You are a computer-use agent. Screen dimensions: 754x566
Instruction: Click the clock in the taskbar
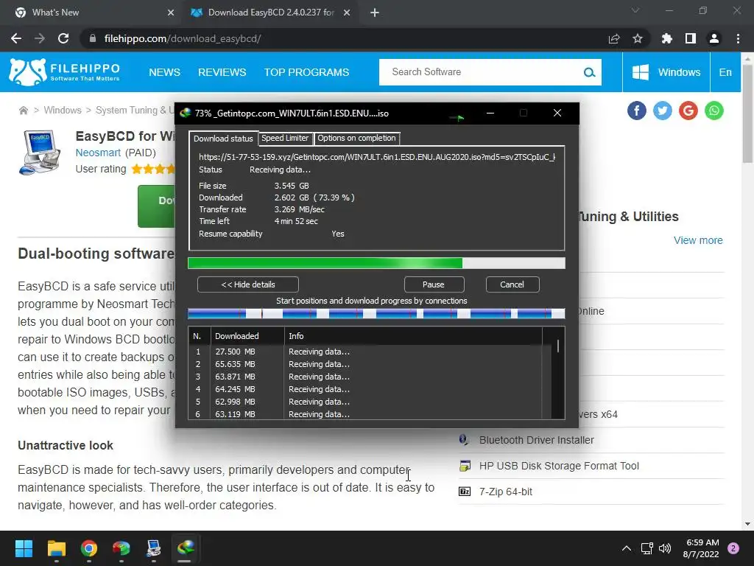pos(701,548)
